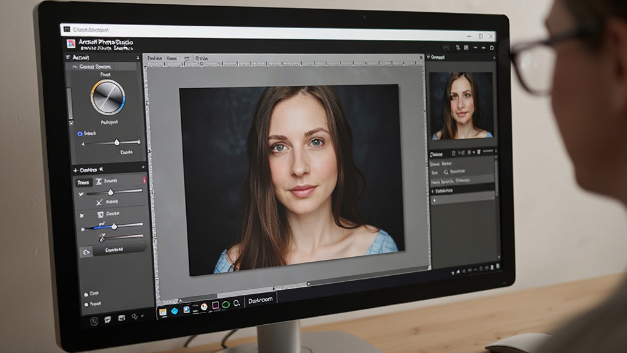Expand the plus-marked section header
The height and width of the screenshot is (353, 627).
(75, 170)
